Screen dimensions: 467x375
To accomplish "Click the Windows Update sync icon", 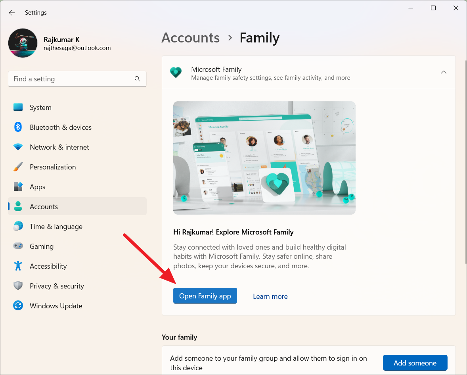I will tap(18, 306).
